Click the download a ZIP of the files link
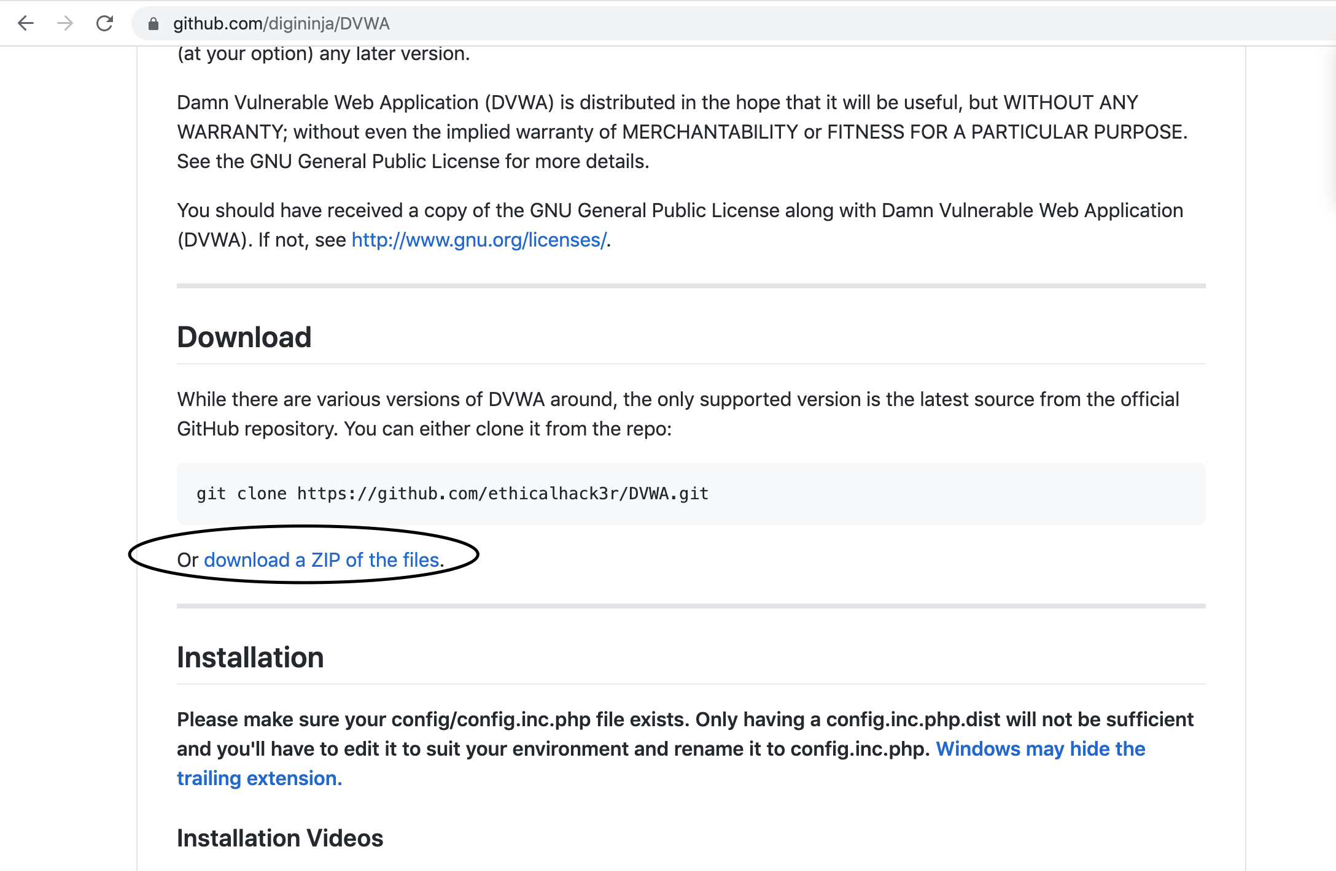 (x=322, y=560)
